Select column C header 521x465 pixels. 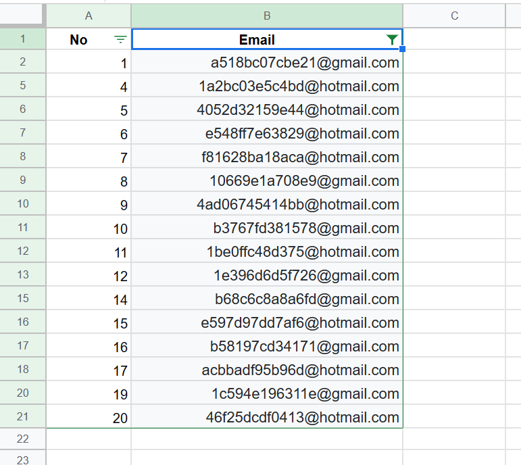coord(454,16)
